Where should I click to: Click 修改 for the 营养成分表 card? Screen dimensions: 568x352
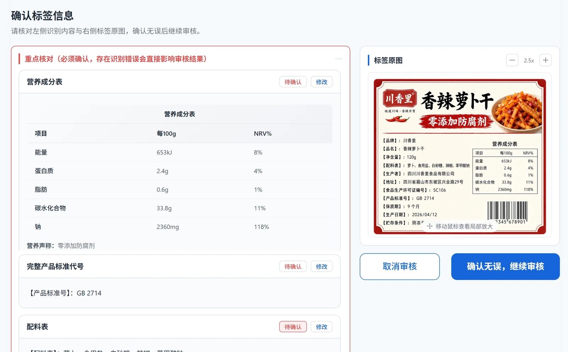coord(322,82)
